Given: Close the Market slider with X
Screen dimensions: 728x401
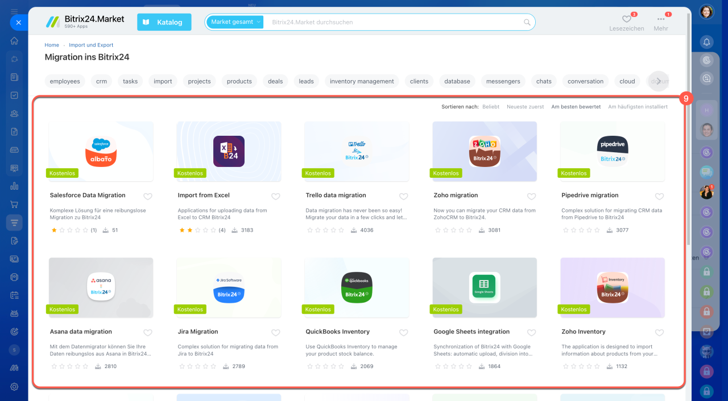Looking at the screenshot, I should (18, 22).
